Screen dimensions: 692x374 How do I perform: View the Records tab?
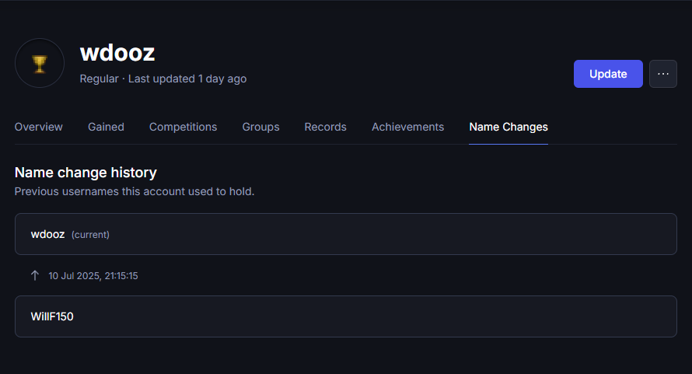[x=325, y=127]
